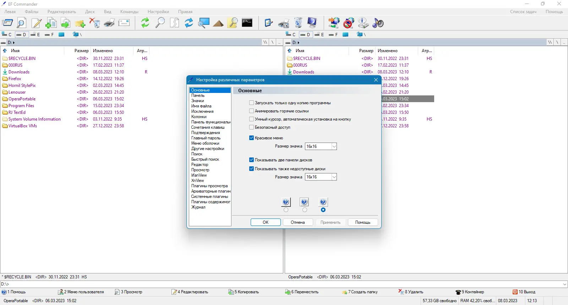Select 'Быстрый поиск' settings category
This screenshot has height=305, width=568.
(x=205, y=159)
